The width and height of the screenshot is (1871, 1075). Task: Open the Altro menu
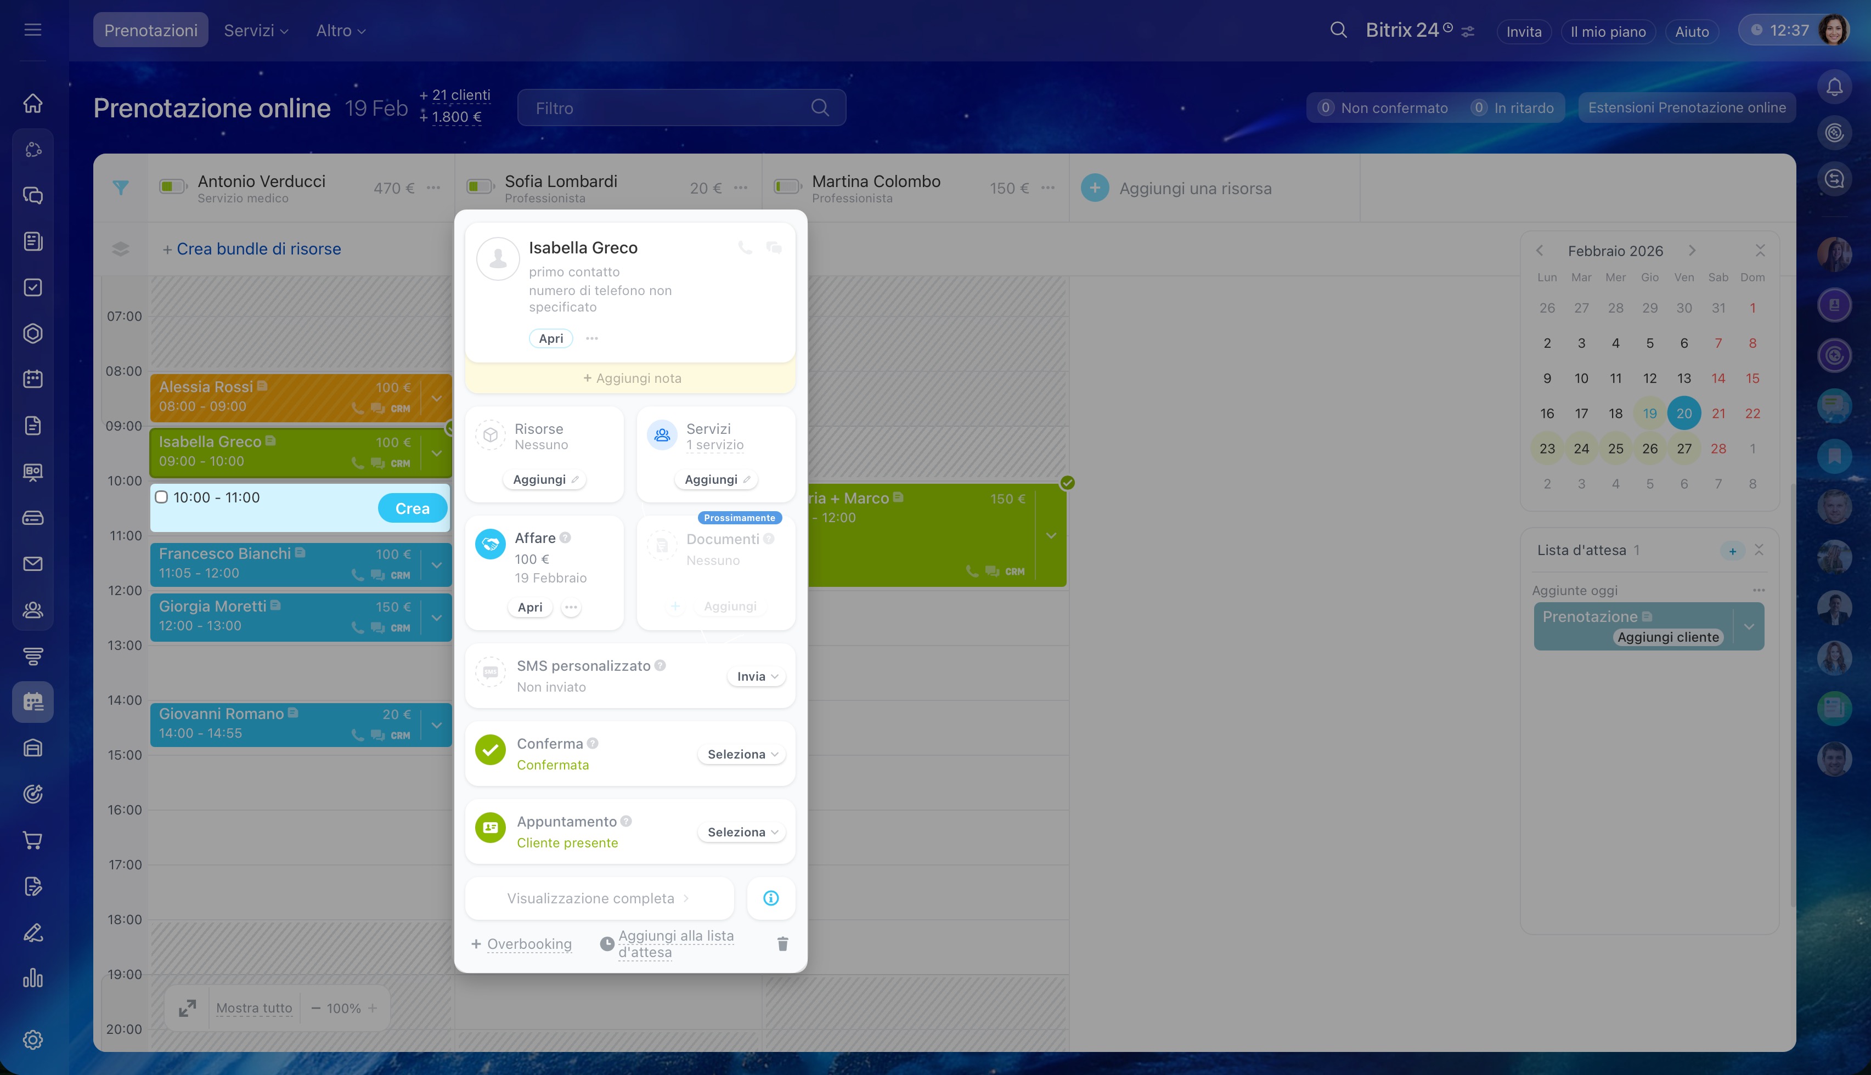(x=340, y=30)
